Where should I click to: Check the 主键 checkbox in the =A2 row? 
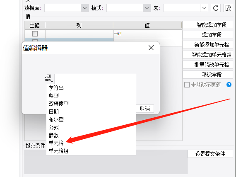pos(35,34)
